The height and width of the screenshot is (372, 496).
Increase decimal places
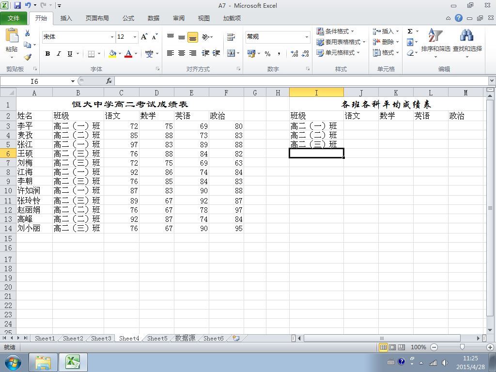tap(294, 54)
